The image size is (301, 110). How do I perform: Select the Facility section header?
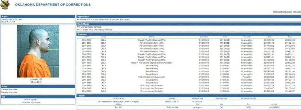click(x=189, y=95)
